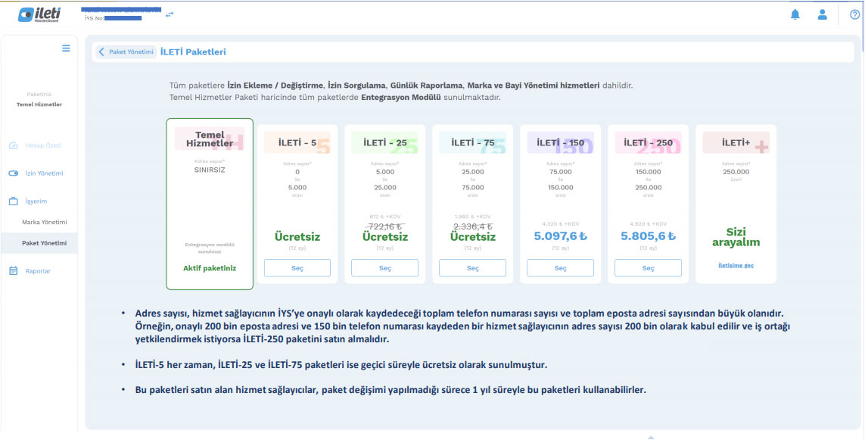Viewport: 865px width, 440px height.
Task: Toggle the sidebar hamburger menu
Action: pyautogui.click(x=66, y=48)
